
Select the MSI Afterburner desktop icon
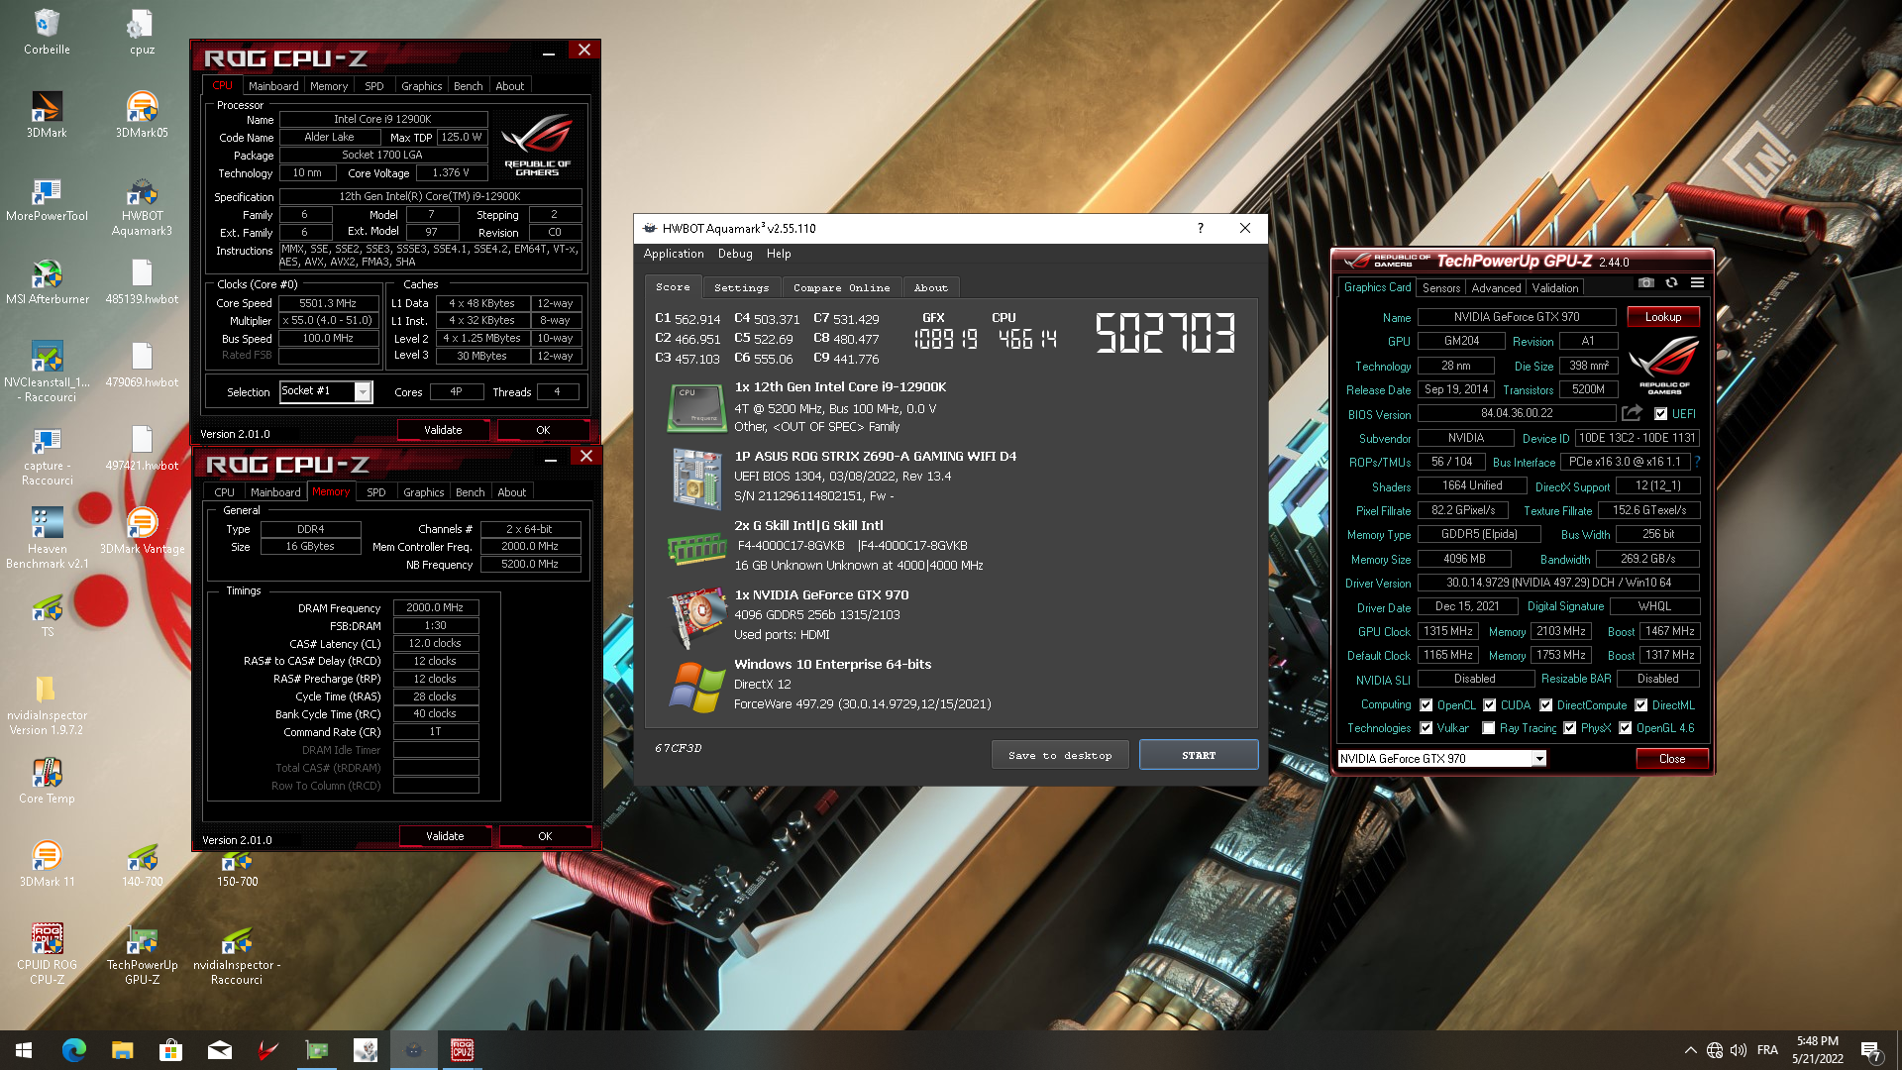47,281
